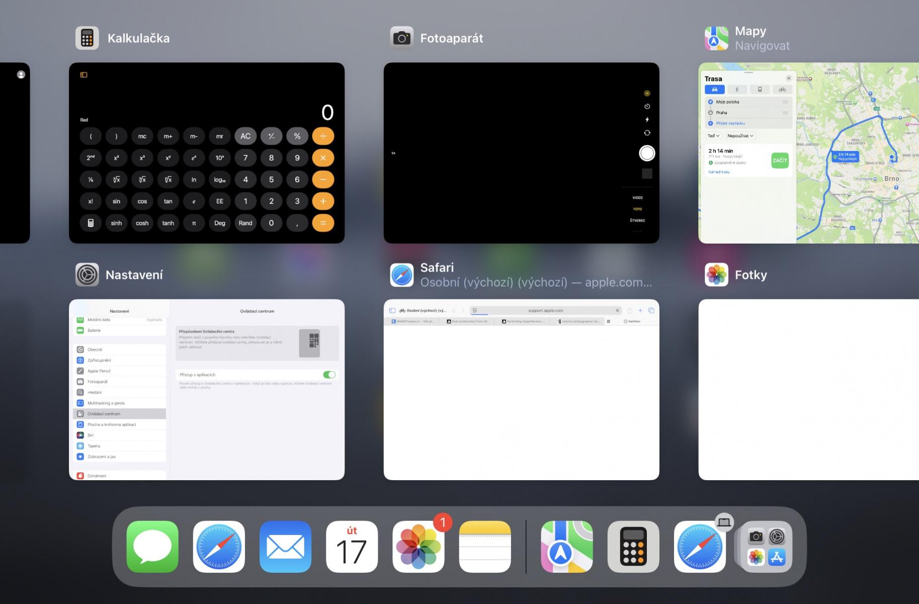
Task: Tap the Fotky app icon above its card
Action: pos(716,275)
